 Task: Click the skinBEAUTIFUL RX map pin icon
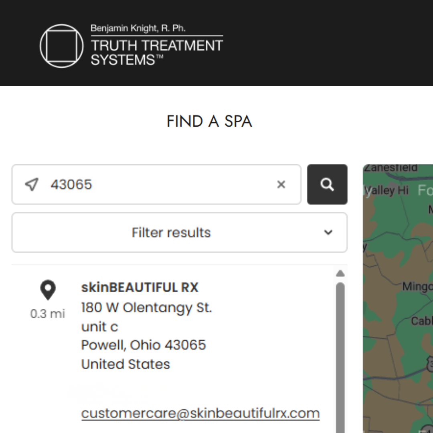[48, 290]
